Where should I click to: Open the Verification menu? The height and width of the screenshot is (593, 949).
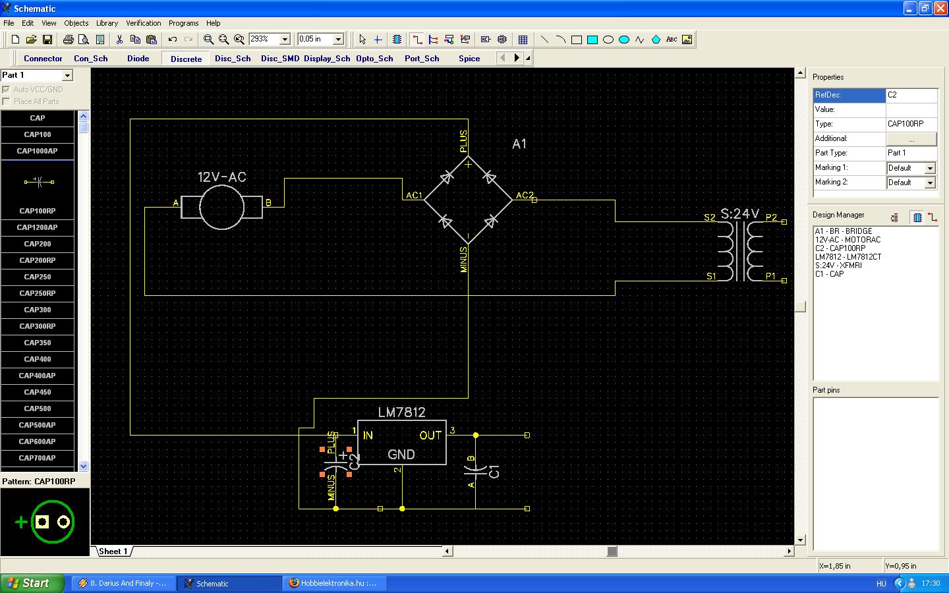tap(143, 23)
